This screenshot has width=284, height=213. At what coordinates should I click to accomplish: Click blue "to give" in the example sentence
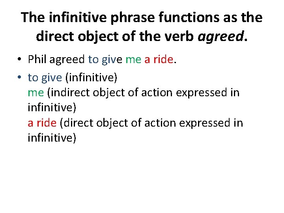click(105, 60)
